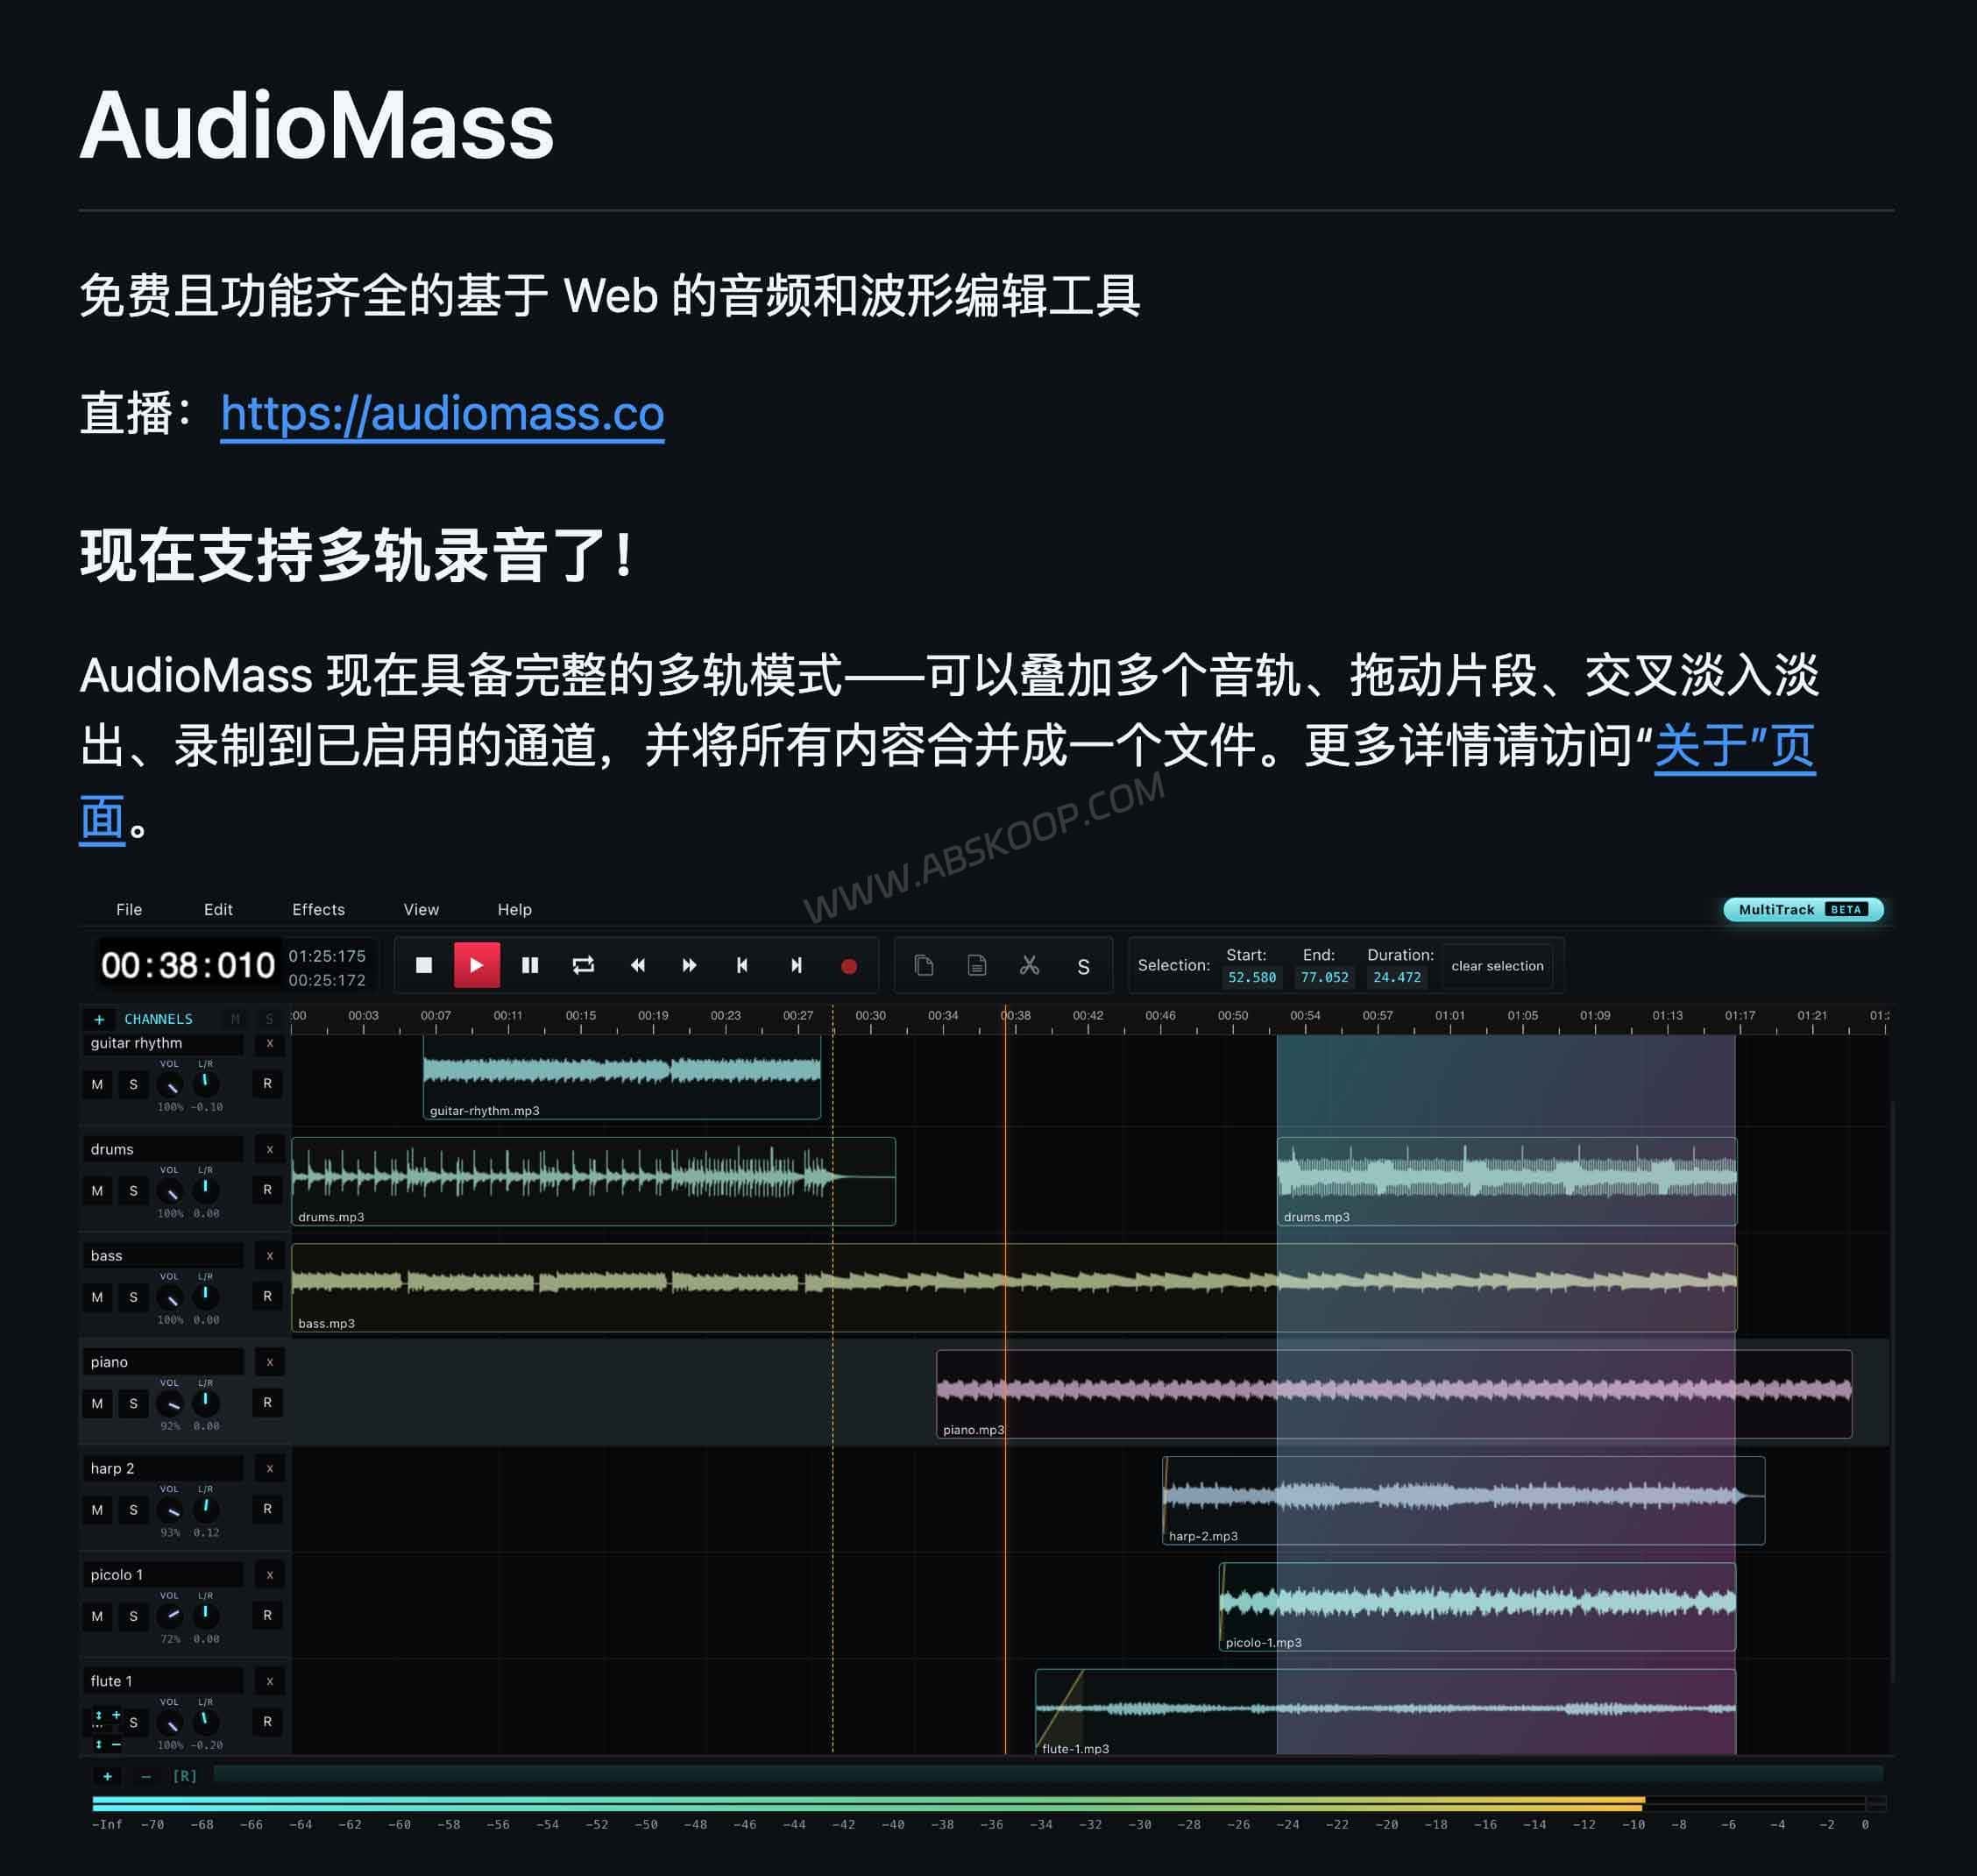The height and width of the screenshot is (1876, 1977).
Task: Click the zoom-out minus icon below the tracks
Action: pos(146,1776)
